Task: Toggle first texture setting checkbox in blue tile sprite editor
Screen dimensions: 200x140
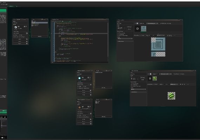Action: [x=118, y=33]
